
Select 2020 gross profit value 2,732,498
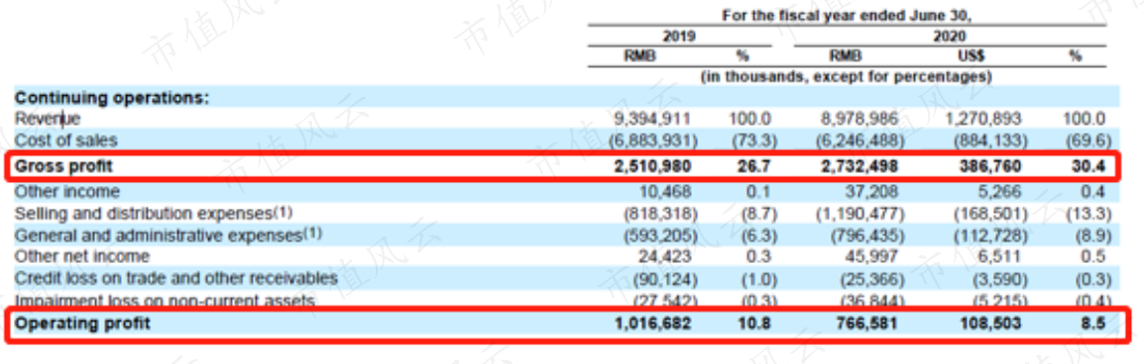click(858, 167)
